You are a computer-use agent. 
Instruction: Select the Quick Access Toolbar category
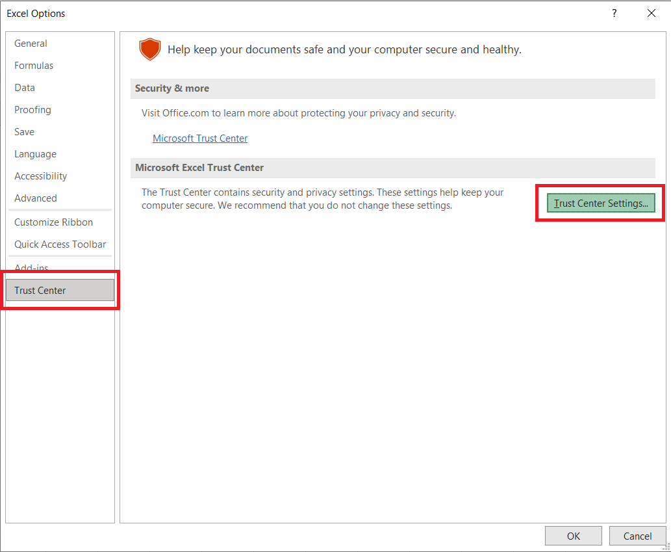pos(60,244)
